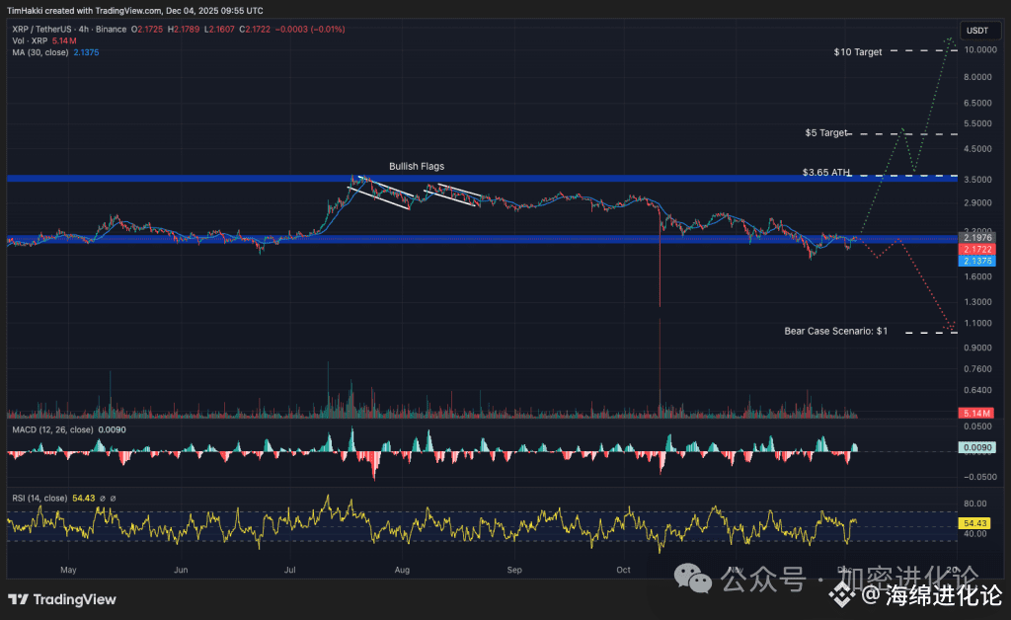
Task: Toggle the second ø icon on the RSI legend
Action: point(115,498)
